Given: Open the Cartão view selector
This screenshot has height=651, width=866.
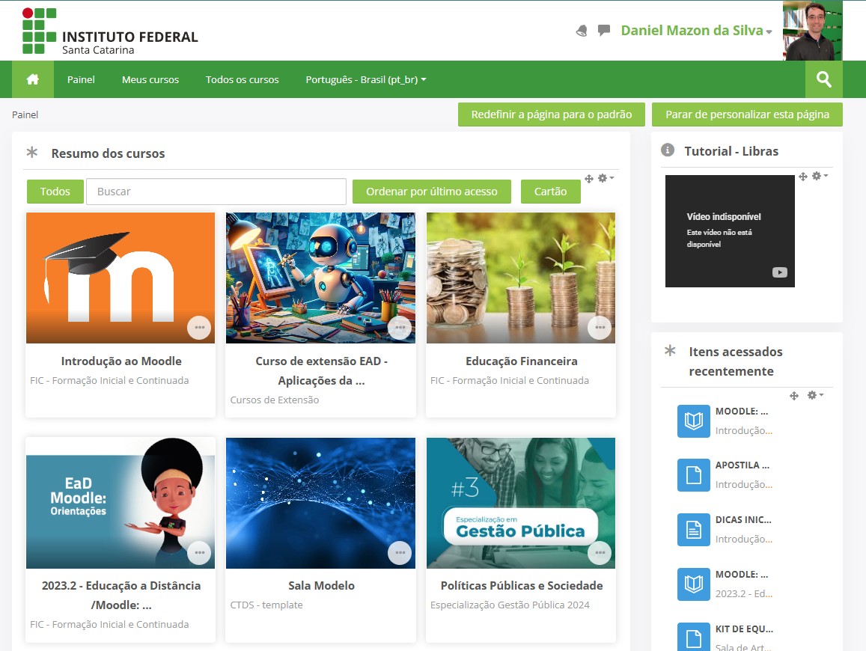Looking at the screenshot, I should click(551, 192).
